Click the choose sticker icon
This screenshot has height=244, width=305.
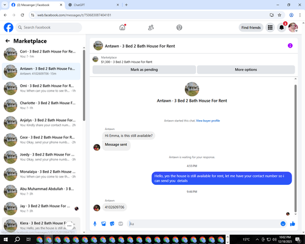112,224
